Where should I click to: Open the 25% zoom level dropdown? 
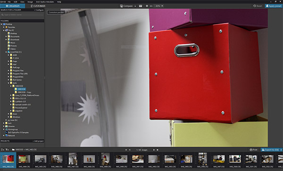(159, 6)
